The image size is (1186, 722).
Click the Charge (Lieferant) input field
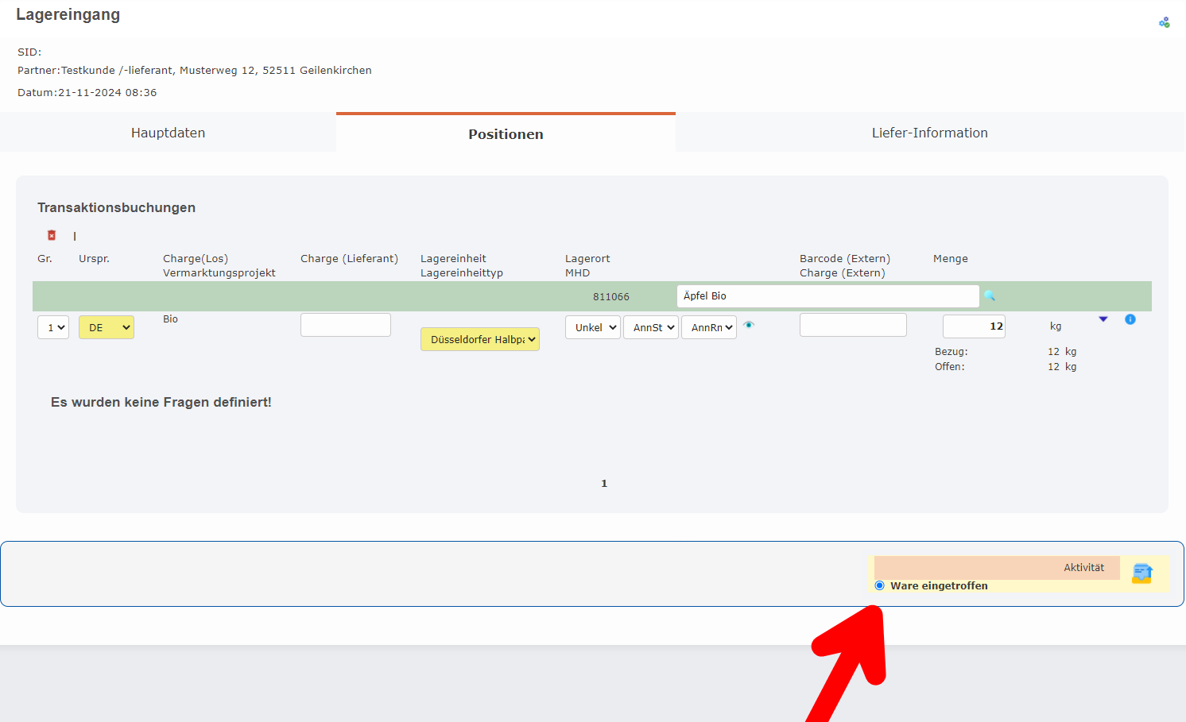coord(346,325)
